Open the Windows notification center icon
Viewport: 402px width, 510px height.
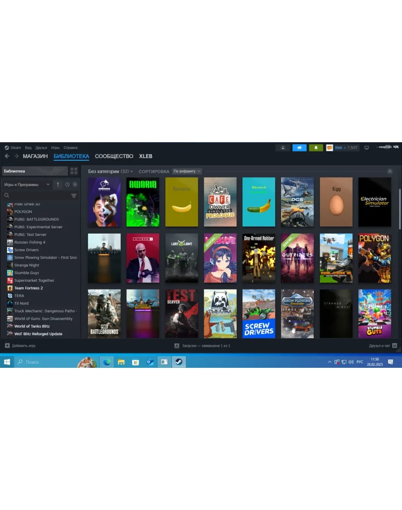click(391, 362)
